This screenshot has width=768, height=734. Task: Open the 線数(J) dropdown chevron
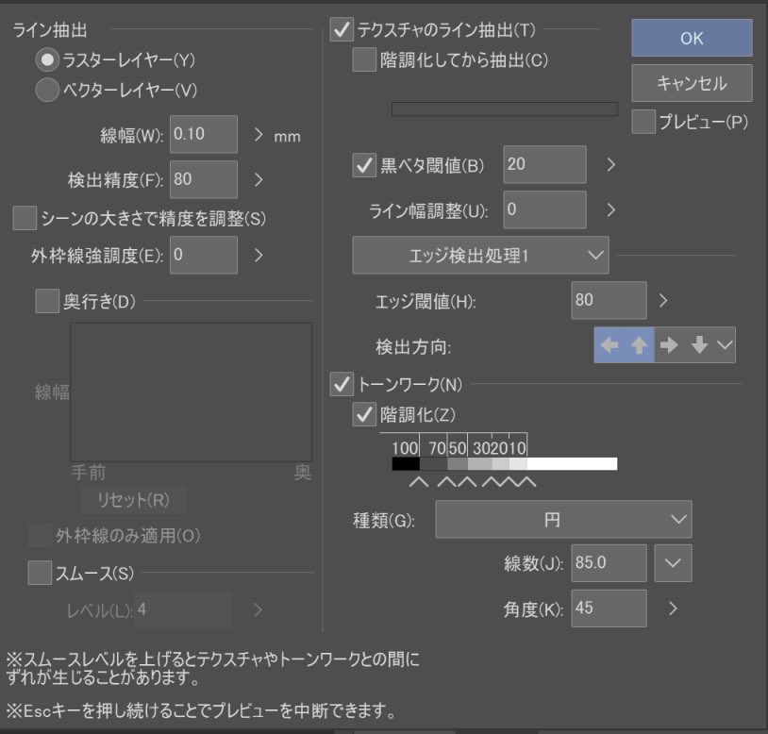[x=673, y=563]
